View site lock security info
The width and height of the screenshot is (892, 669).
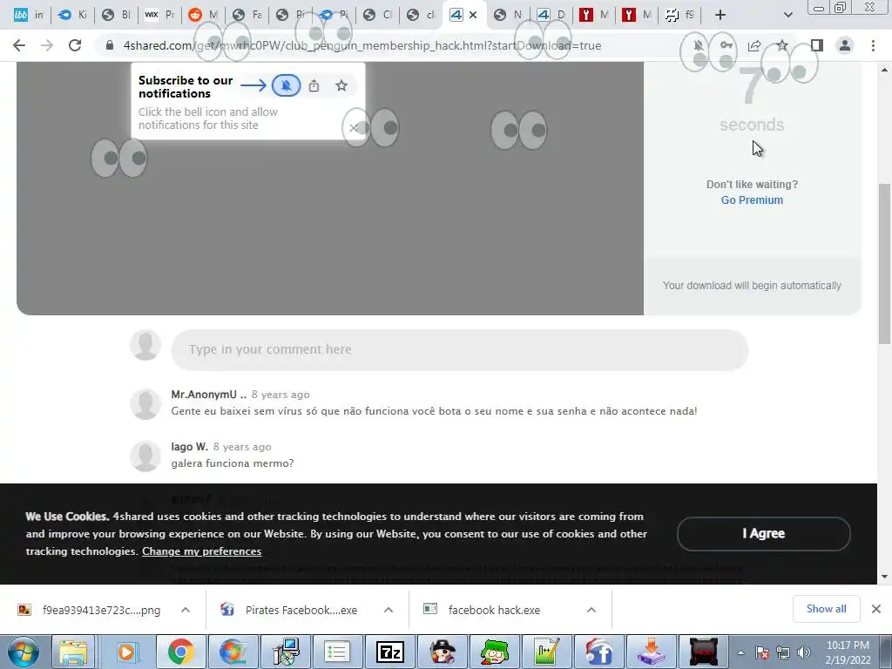[x=110, y=45]
